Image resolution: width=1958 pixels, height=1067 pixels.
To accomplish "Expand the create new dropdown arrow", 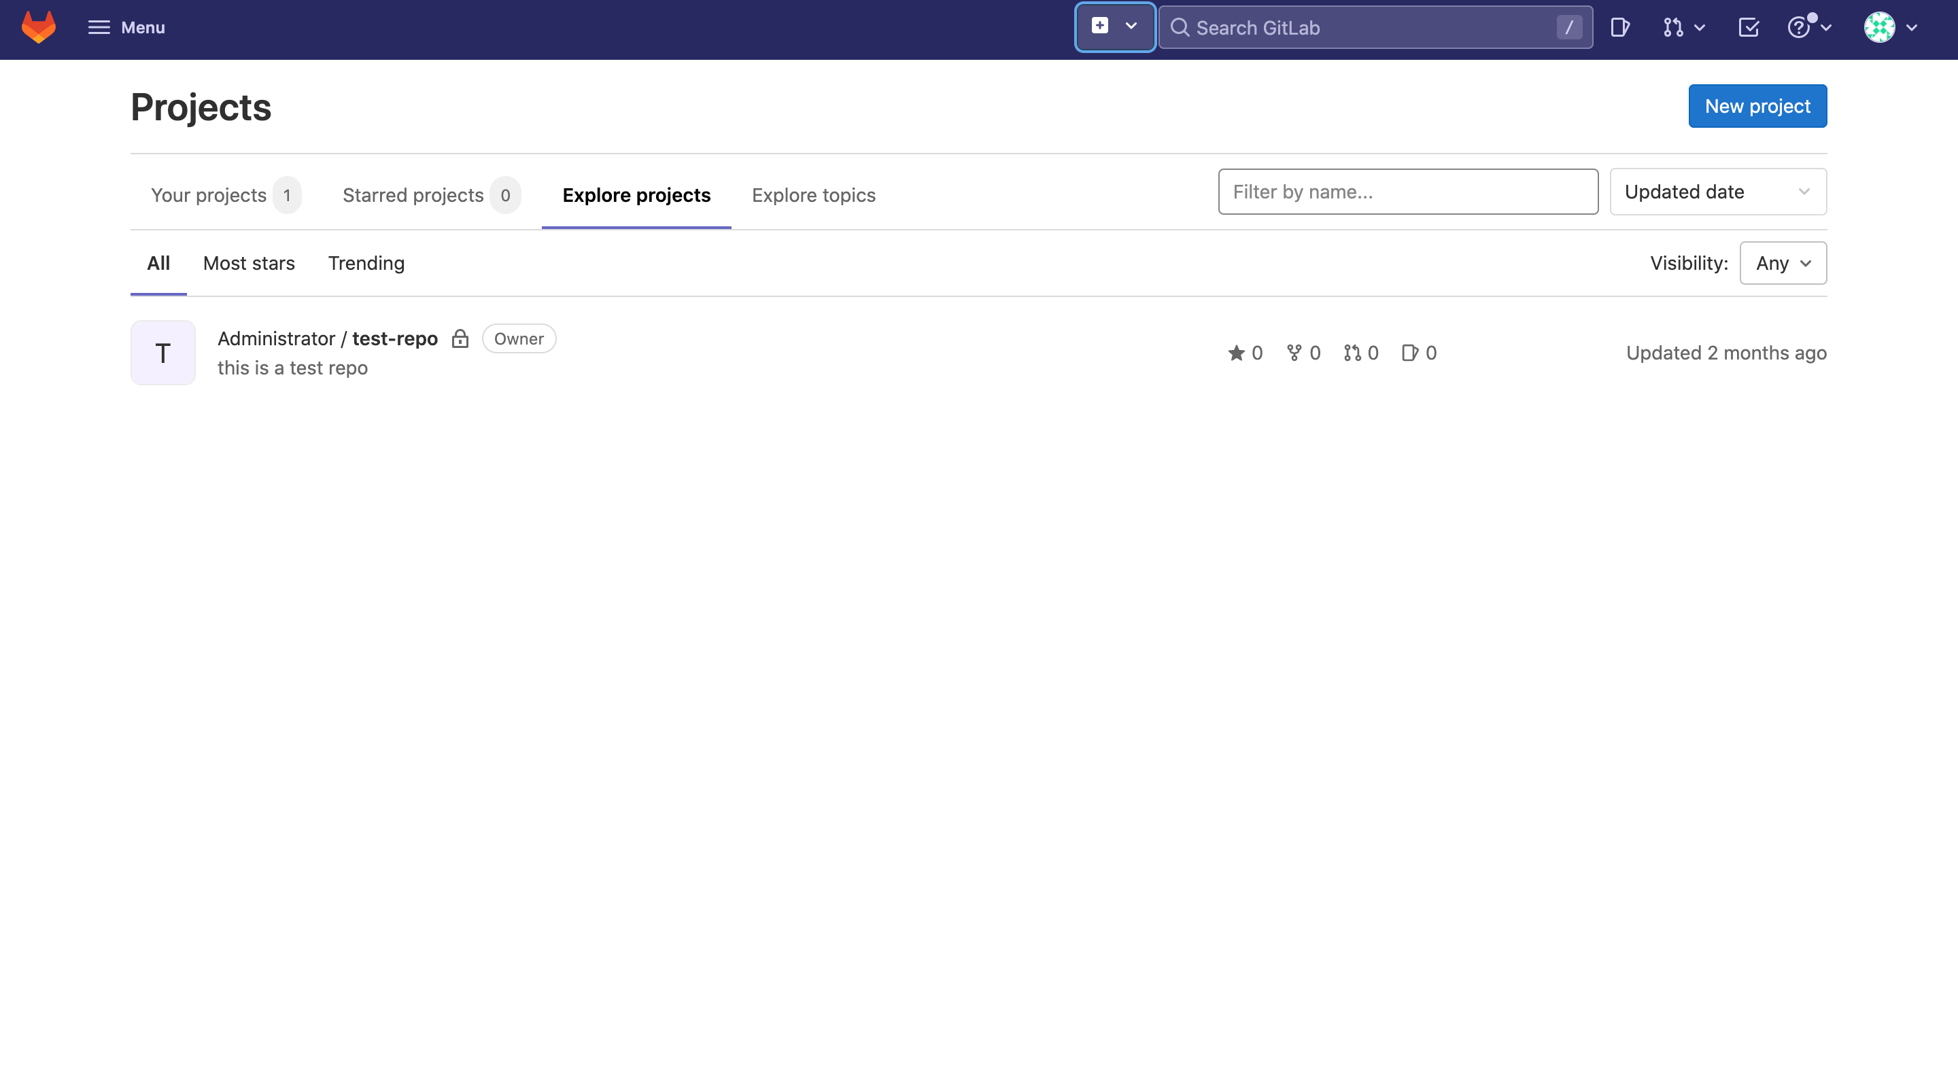I will pyautogui.click(x=1131, y=26).
